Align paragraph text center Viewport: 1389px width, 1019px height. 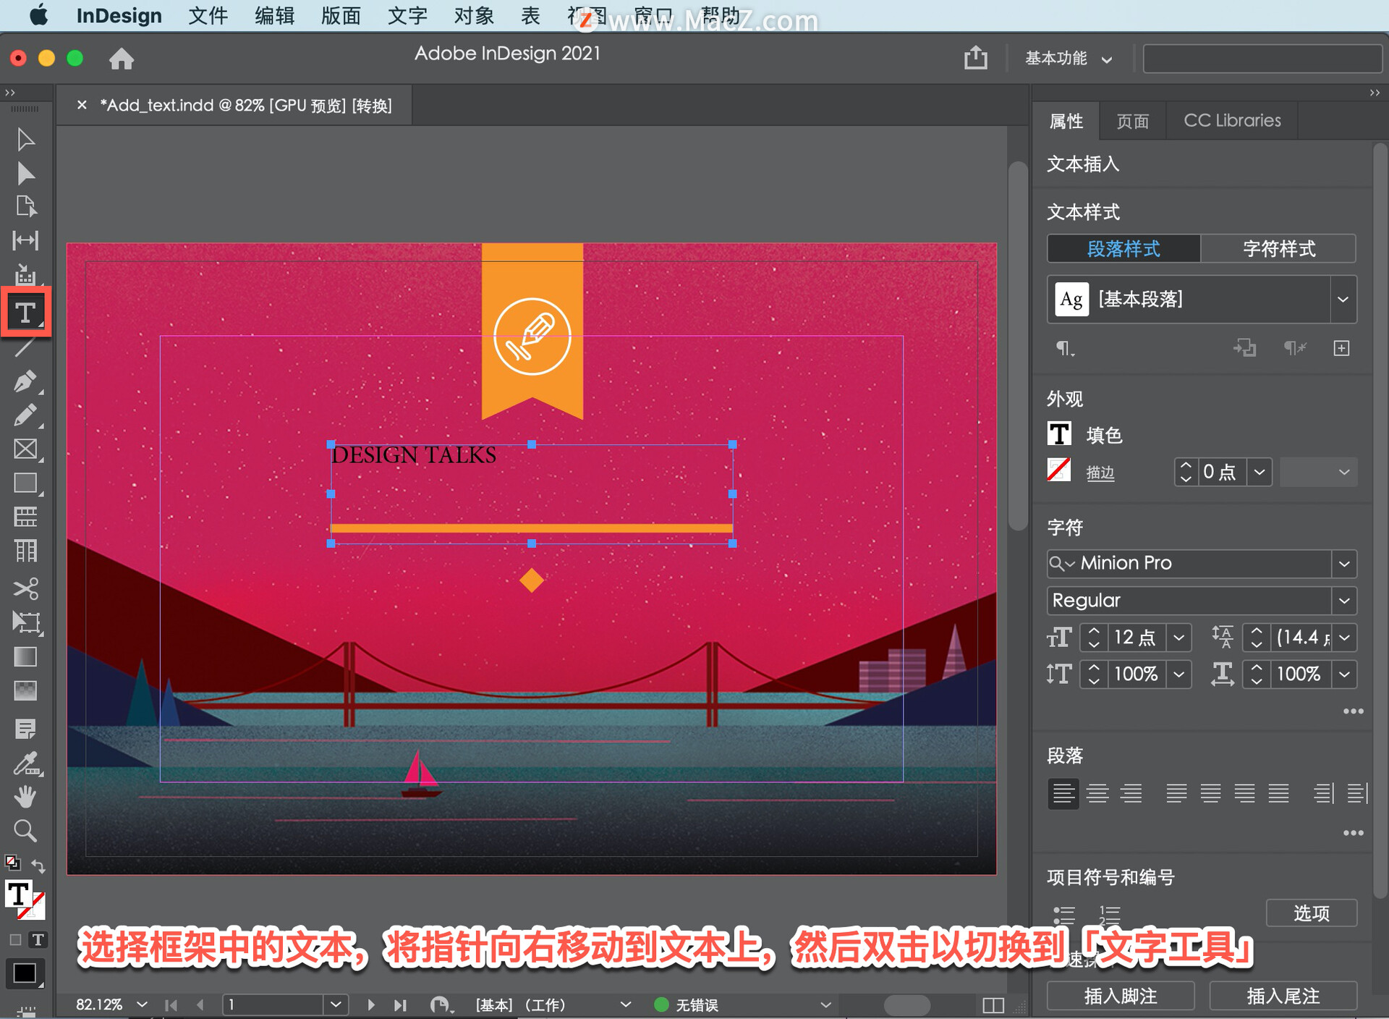(x=1097, y=793)
